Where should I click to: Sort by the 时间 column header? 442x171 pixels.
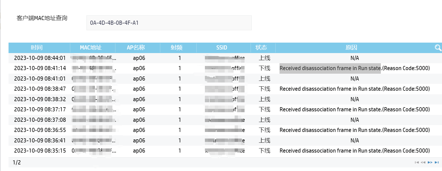[37, 48]
